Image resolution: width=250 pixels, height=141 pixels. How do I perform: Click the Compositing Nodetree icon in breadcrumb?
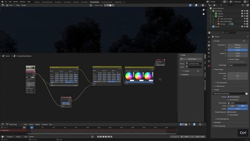[x=14, y=56]
